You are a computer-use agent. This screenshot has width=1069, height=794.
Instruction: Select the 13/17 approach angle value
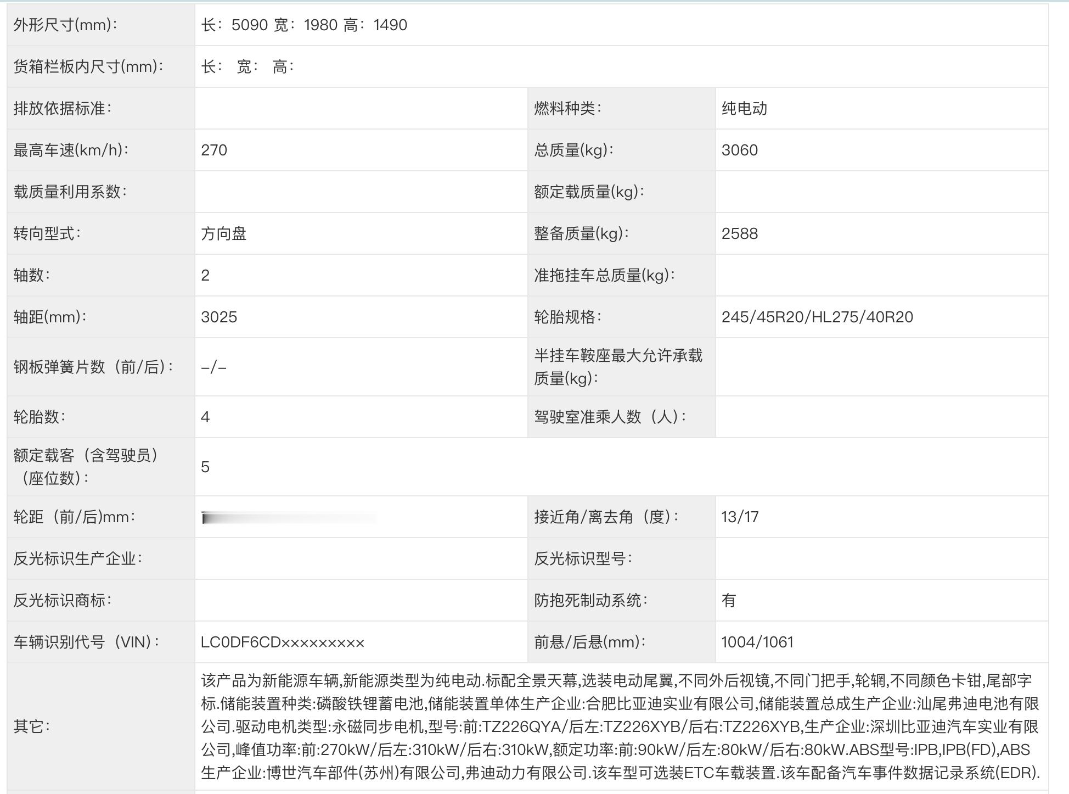[x=740, y=517]
